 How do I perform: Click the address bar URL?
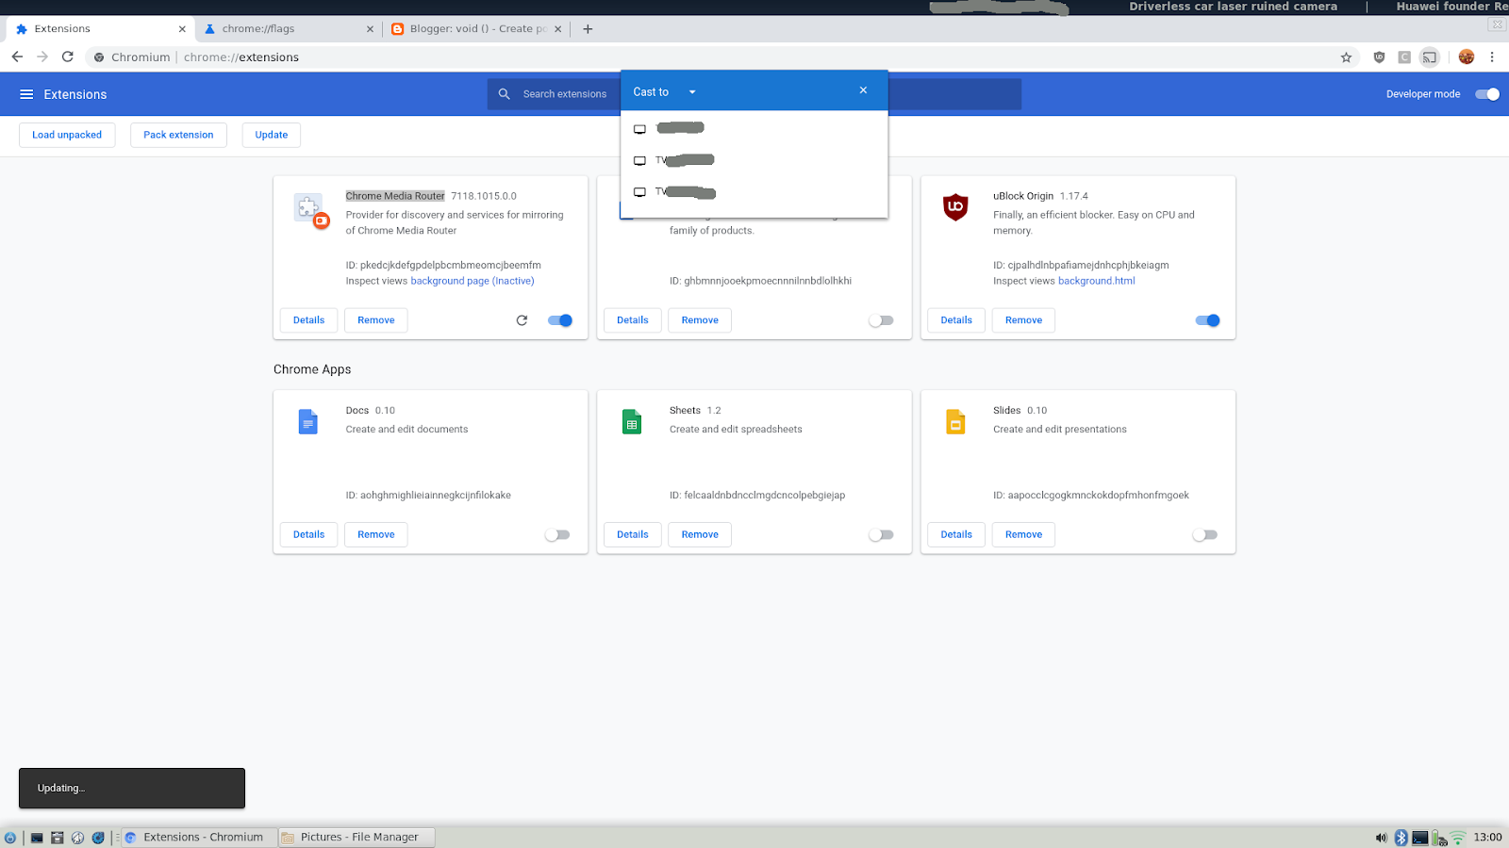[241, 57]
